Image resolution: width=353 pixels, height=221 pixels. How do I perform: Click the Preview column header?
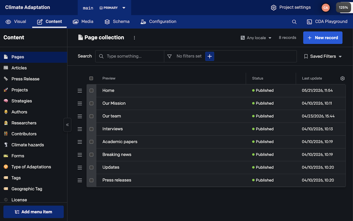[109, 78]
